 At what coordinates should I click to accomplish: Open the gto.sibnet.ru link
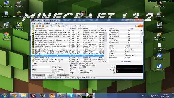pyautogui.click(x=126, y=62)
